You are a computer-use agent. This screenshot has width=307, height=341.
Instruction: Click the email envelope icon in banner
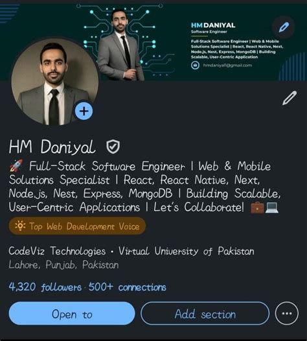[195, 65]
